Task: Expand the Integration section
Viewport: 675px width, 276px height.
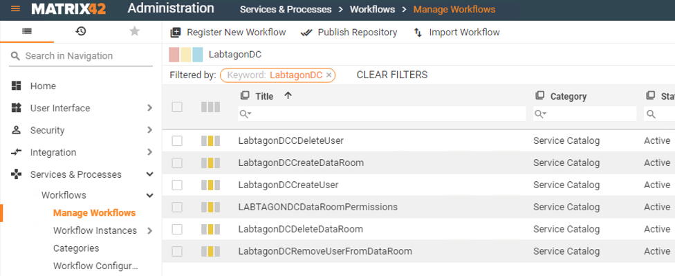Action: point(149,152)
